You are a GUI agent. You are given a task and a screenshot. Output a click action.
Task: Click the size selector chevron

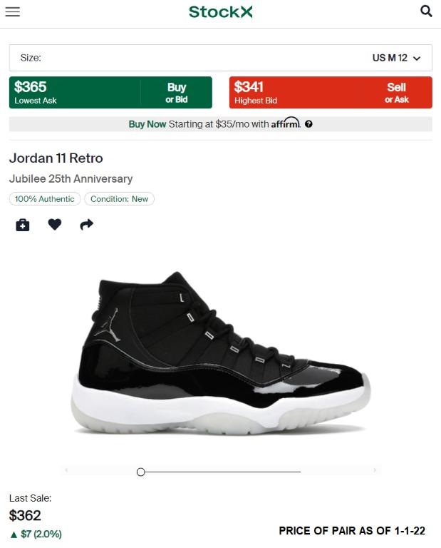[x=417, y=59]
